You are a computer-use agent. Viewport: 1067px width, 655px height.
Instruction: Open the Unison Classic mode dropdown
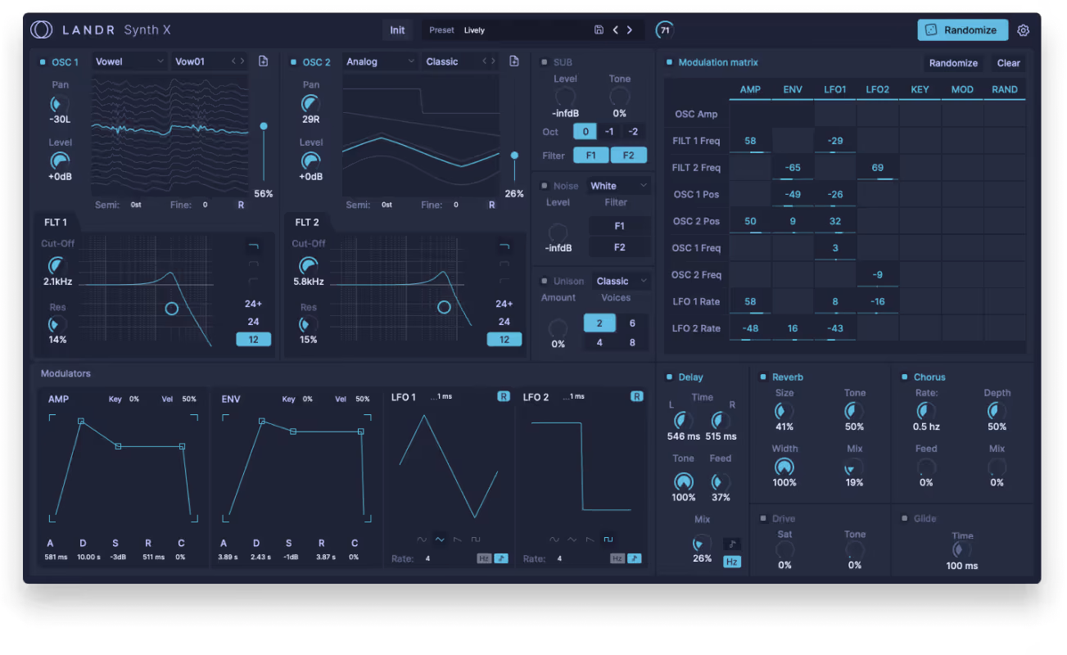(622, 281)
